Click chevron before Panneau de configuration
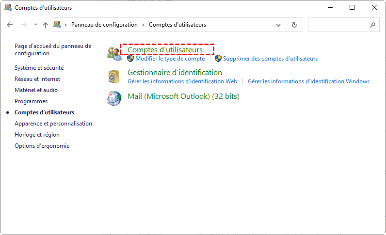 coord(66,25)
